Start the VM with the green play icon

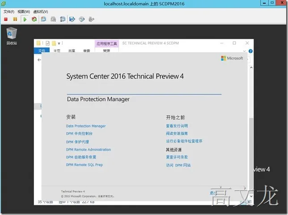pos(25,19)
